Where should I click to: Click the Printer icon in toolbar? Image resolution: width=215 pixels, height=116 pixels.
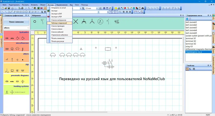point(22,8)
